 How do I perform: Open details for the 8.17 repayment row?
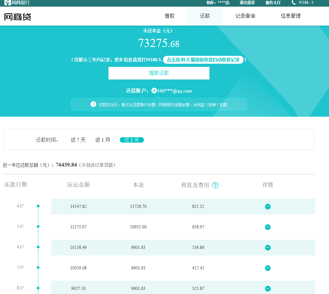point(268,289)
